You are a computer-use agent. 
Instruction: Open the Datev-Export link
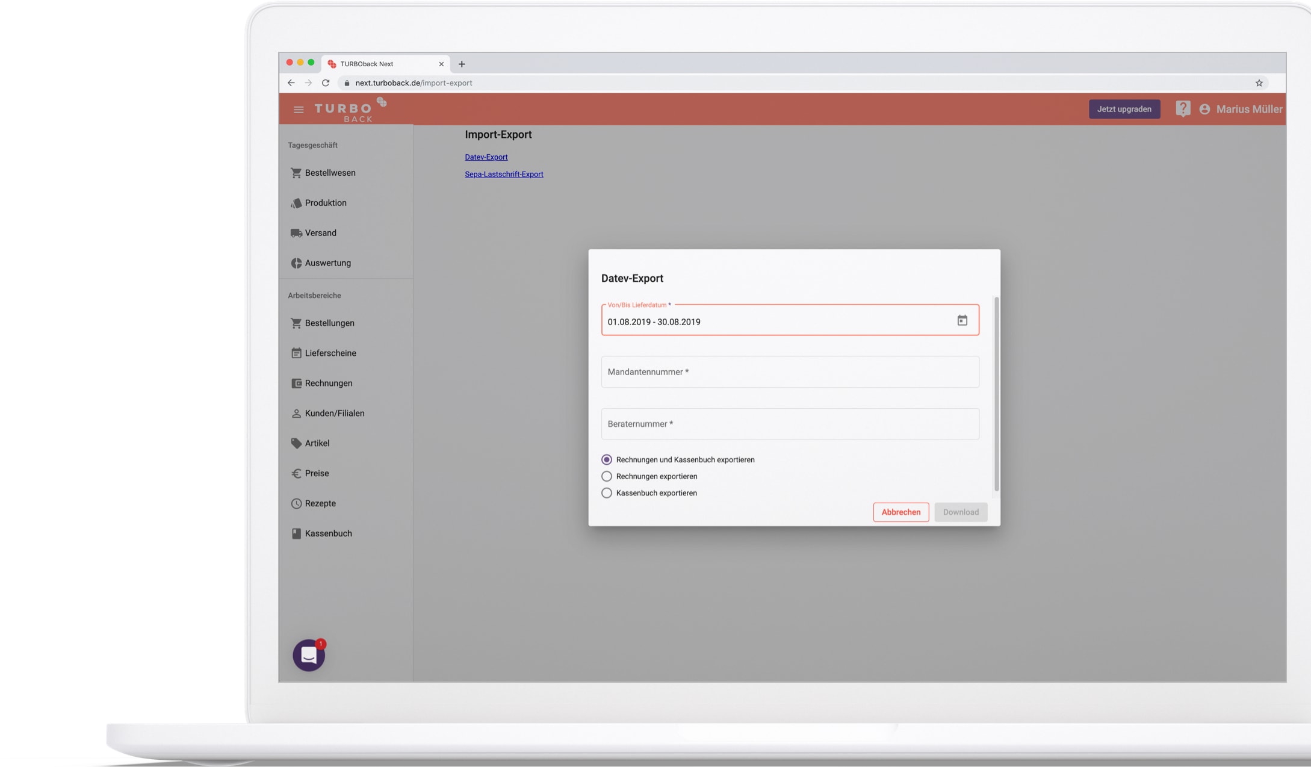click(x=486, y=157)
